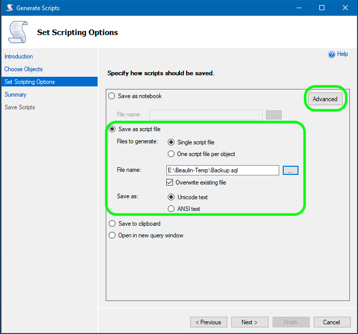Go to Save Scripts step
The width and height of the screenshot is (358, 334).
20,107
